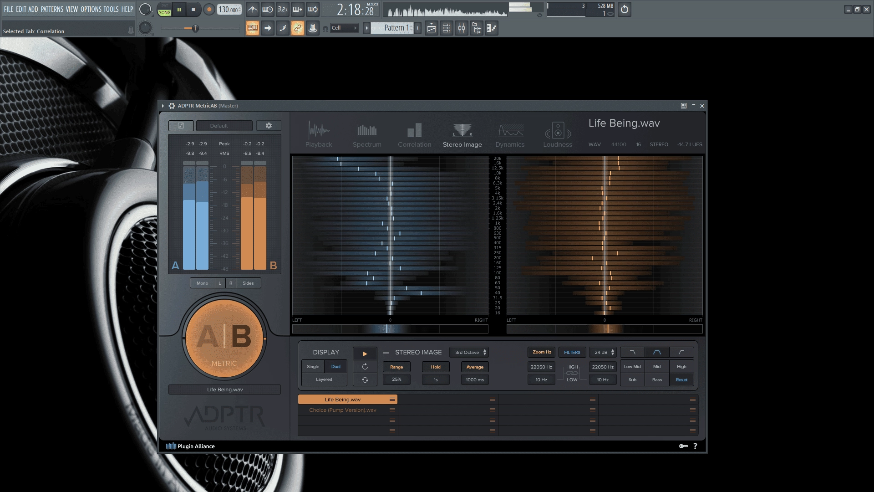Select Dual display mode

pyautogui.click(x=336, y=366)
